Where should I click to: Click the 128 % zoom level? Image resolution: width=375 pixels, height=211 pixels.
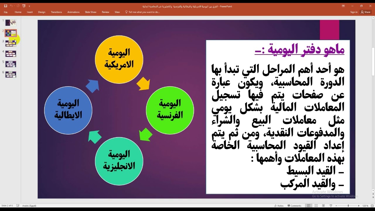[365, 206]
